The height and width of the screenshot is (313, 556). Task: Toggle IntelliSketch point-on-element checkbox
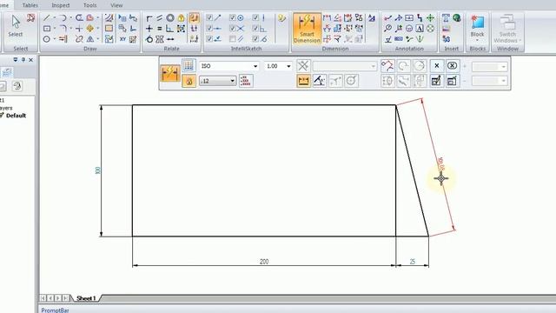209,38
